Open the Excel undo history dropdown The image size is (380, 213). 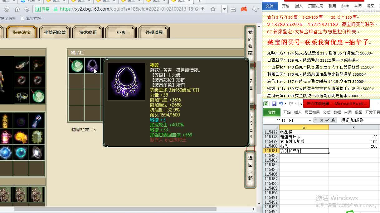(285, 104)
